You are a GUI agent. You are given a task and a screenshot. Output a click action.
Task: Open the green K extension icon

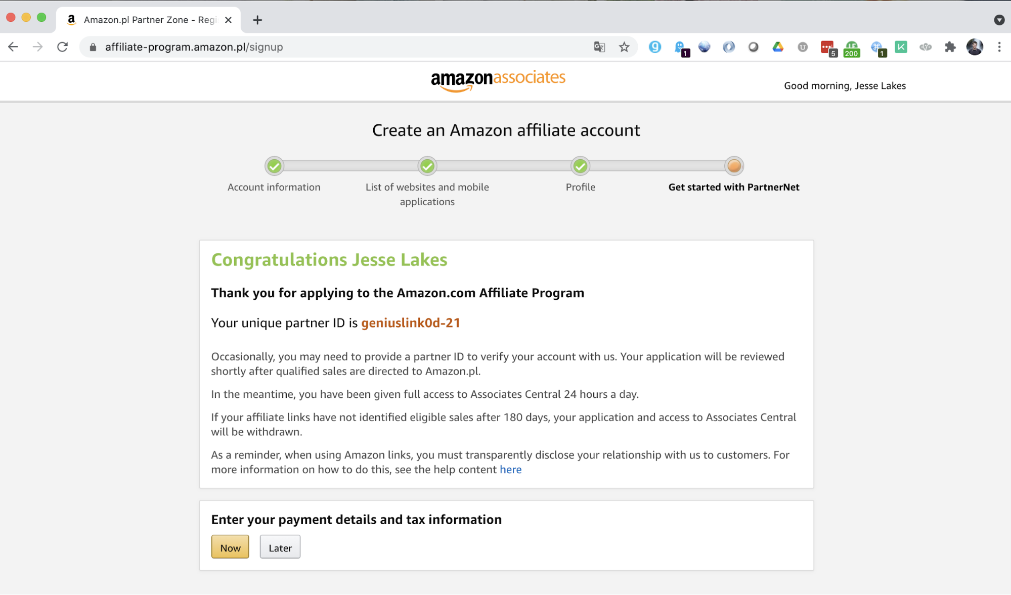point(901,47)
